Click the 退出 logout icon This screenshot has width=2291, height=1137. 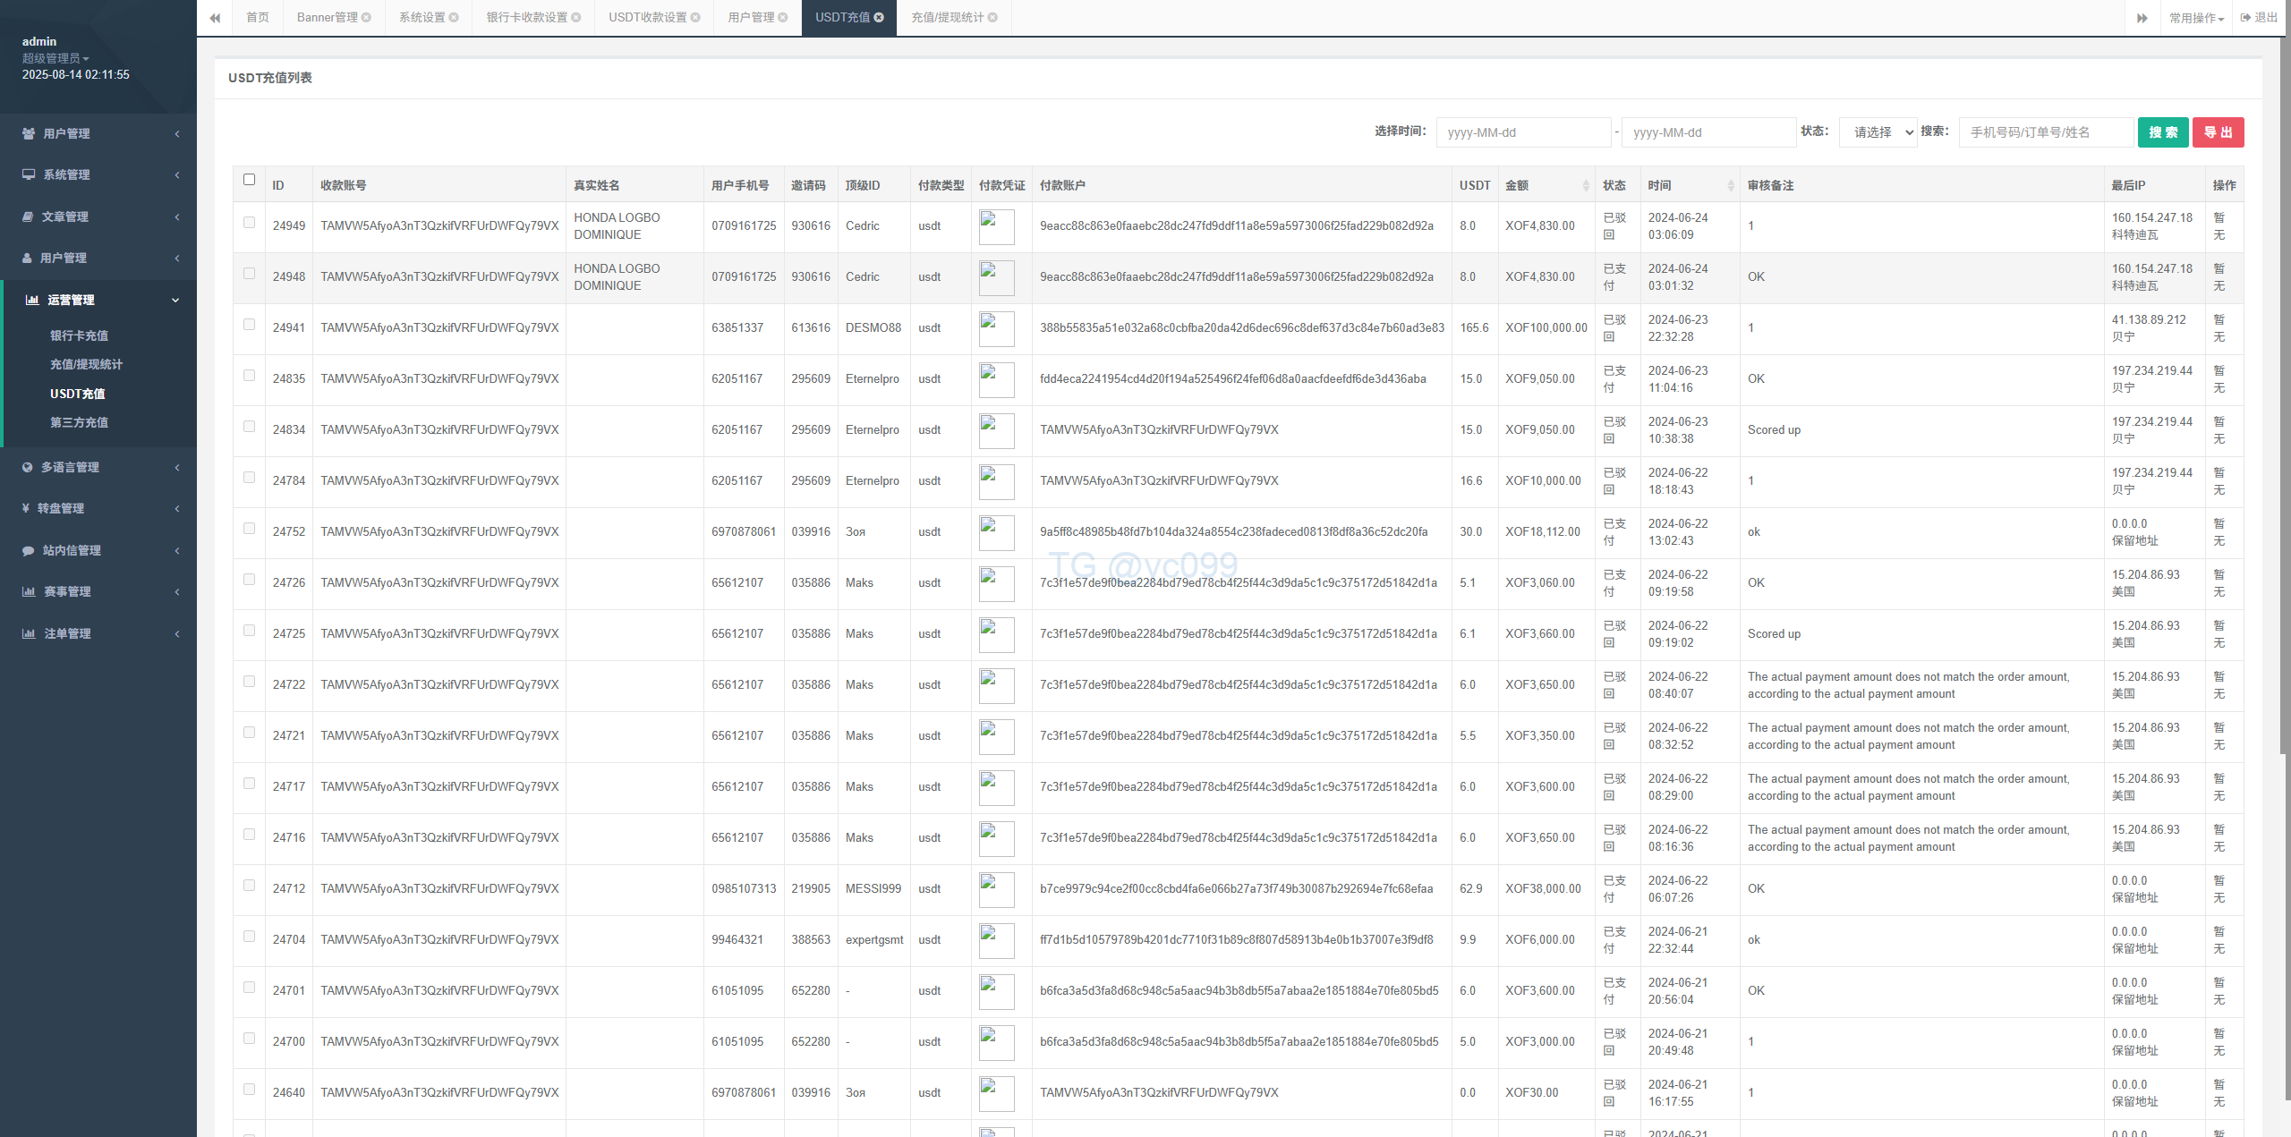2245,17
